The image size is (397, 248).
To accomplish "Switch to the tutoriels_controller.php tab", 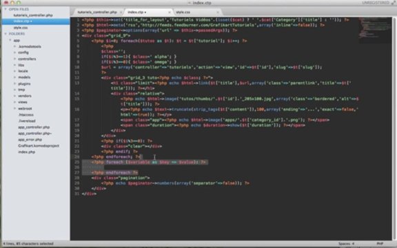I will point(97,12).
